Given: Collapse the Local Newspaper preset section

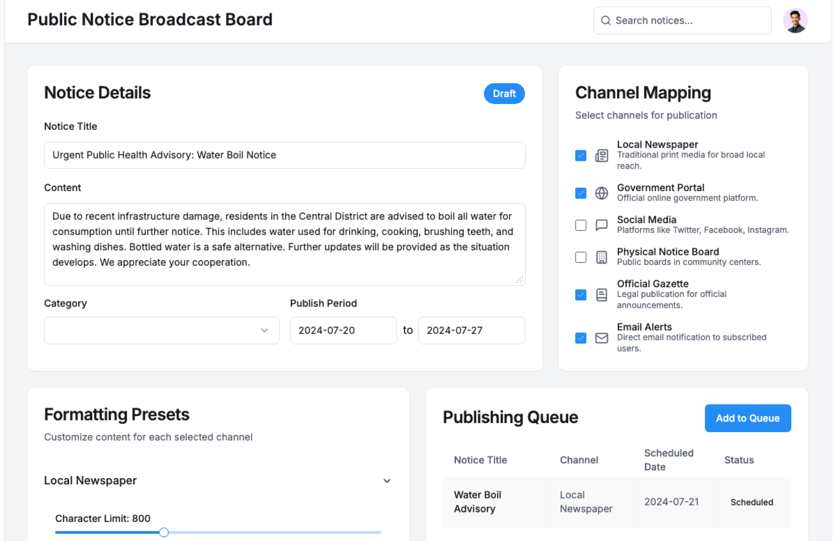Looking at the screenshot, I should [387, 481].
